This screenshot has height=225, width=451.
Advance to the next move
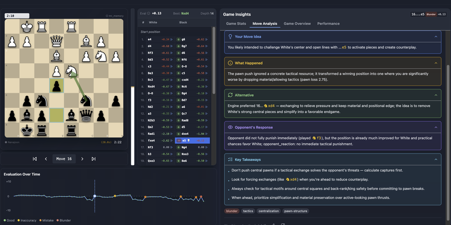point(82,159)
